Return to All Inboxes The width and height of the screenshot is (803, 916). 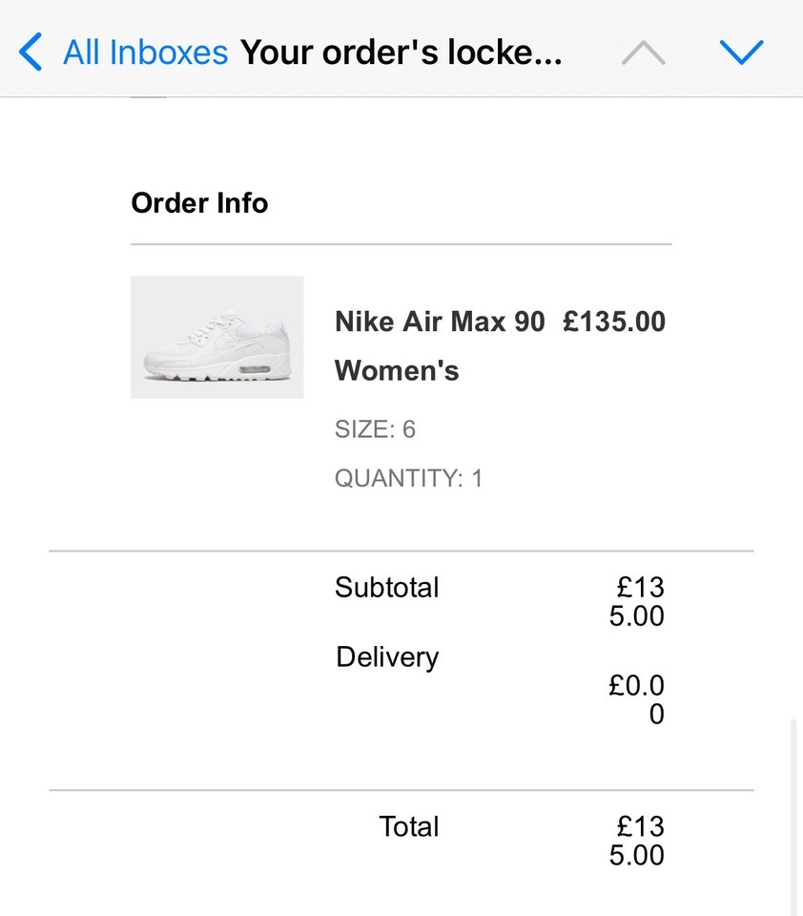pos(145,52)
